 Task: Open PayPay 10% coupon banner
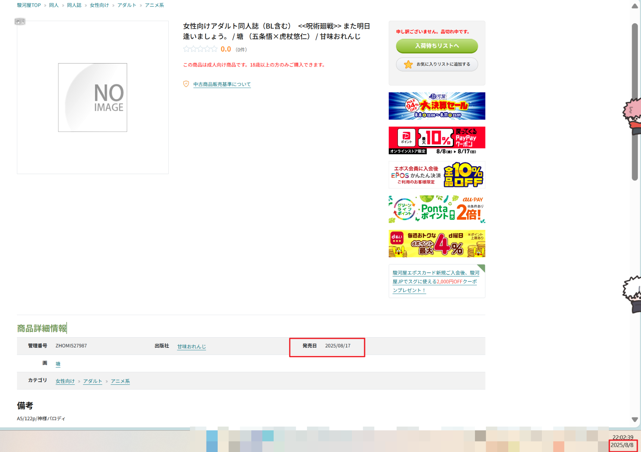[437, 140]
